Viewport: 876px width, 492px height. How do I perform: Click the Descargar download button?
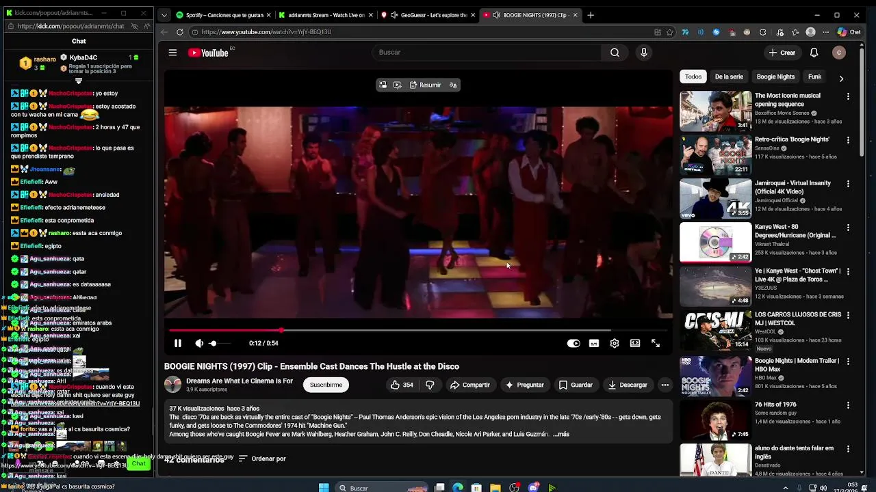[x=628, y=385]
